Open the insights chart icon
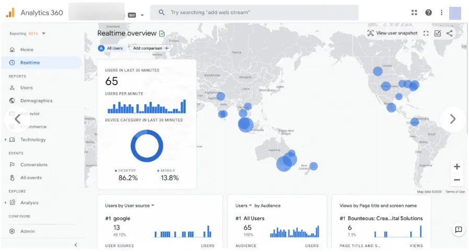This screenshot has height=252, width=469. click(x=438, y=33)
